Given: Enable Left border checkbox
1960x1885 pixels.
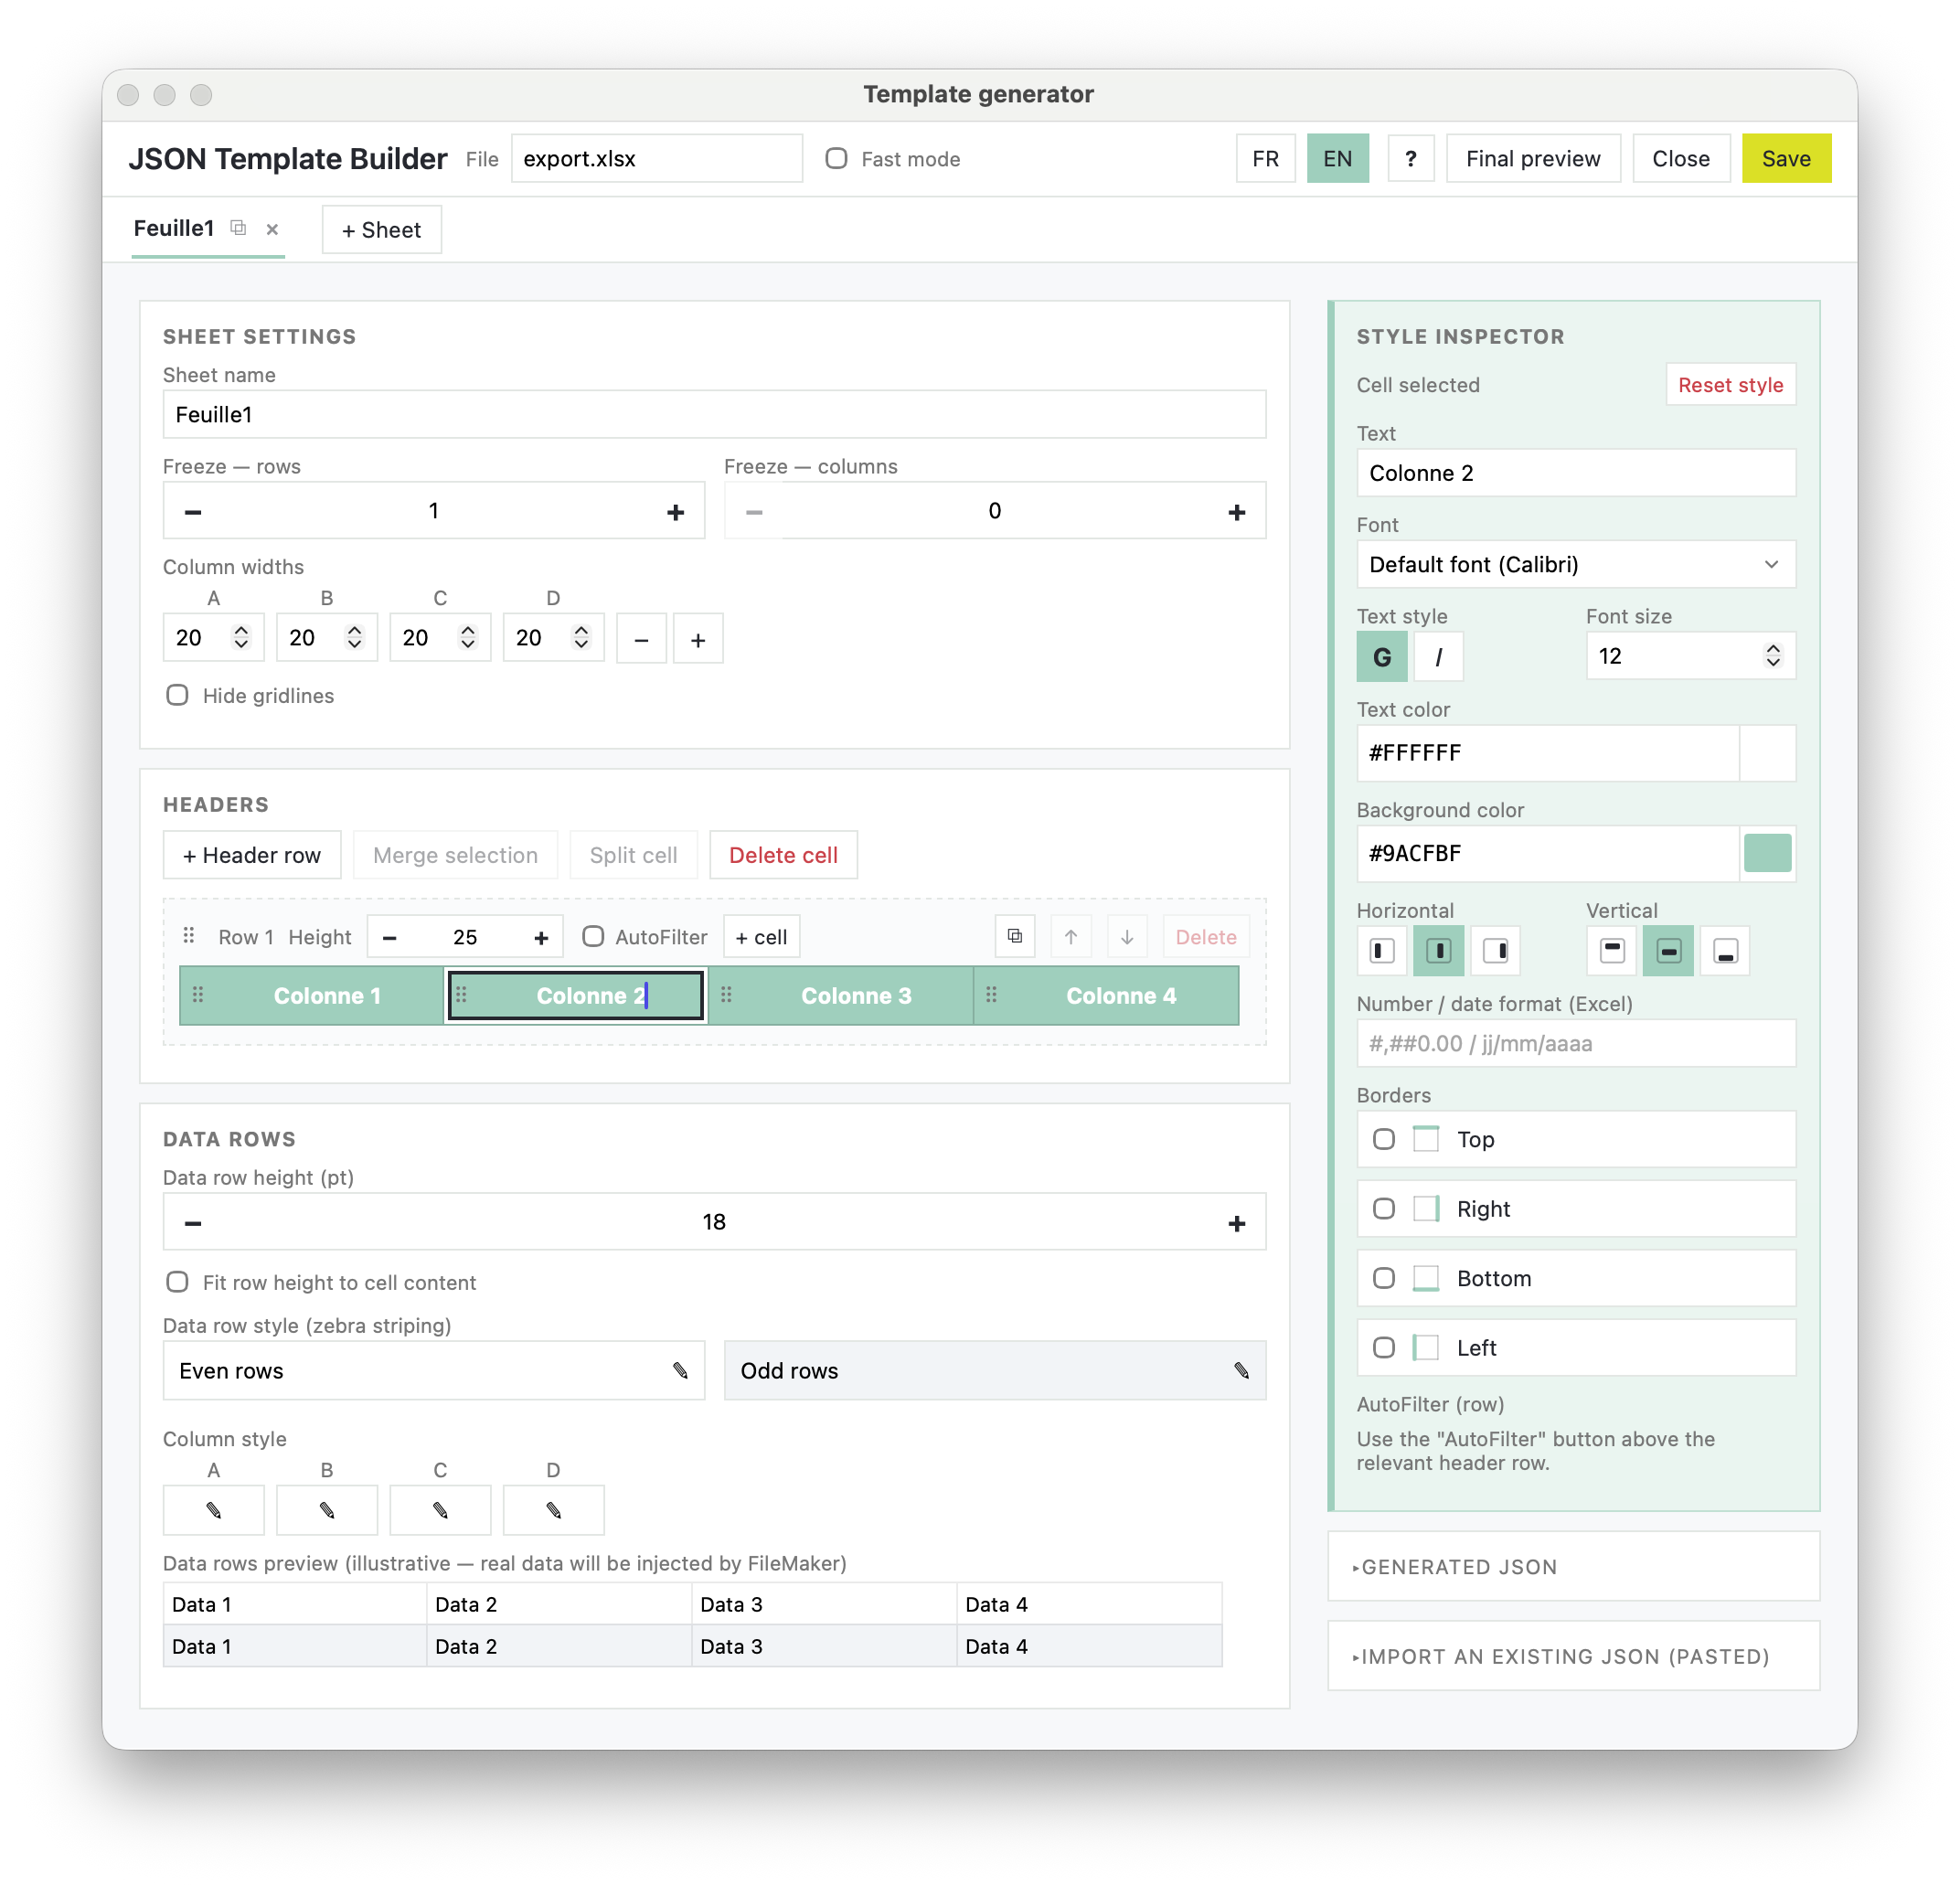Looking at the screenshot, I should coord(1384,1348).
